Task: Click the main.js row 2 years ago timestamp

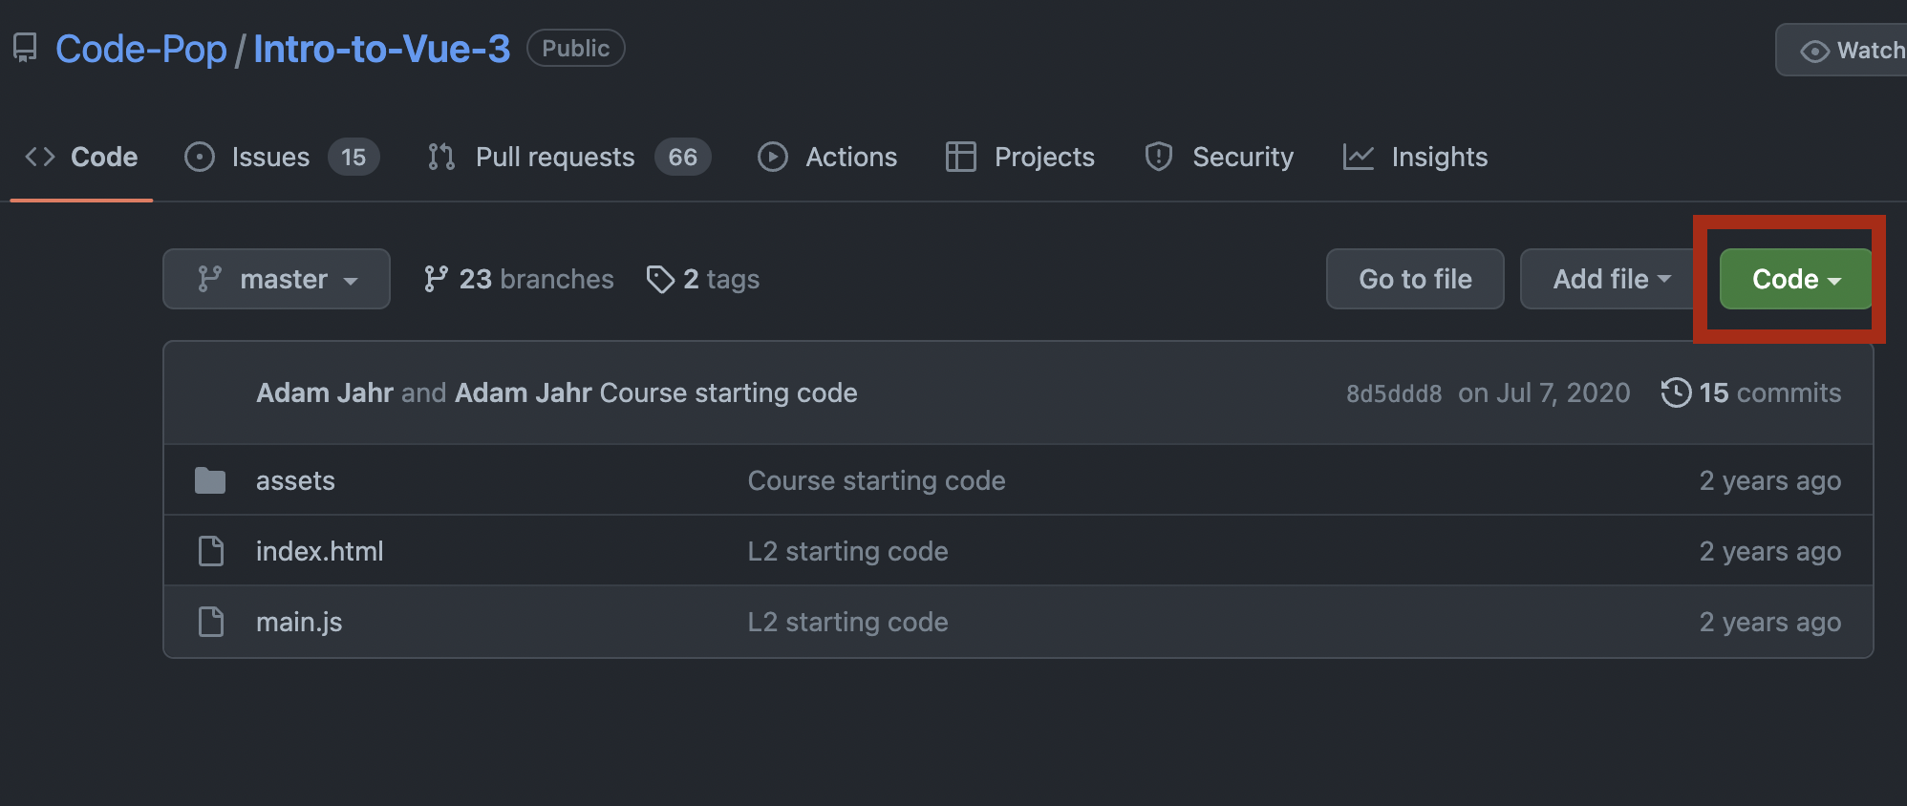Action: (1769, 622)
